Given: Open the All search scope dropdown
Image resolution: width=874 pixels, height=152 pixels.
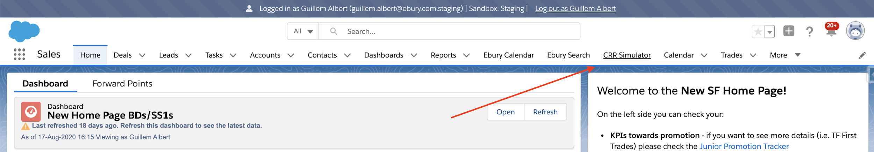Looking at the screenshot, I should [x=303, y=31].
